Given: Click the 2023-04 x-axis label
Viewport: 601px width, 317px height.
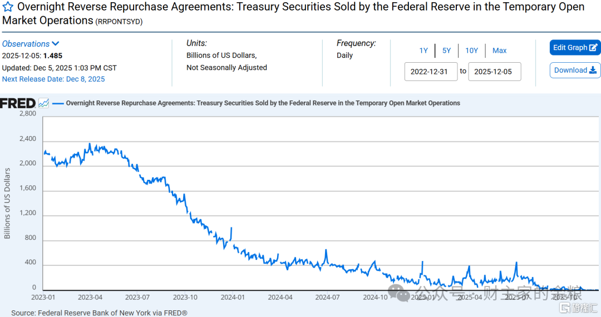Looking at the screenshot, I should pos(91,298).
